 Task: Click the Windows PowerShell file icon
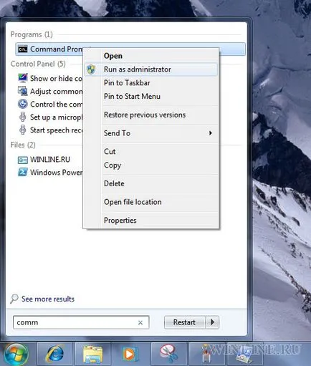tap(23, 172)
